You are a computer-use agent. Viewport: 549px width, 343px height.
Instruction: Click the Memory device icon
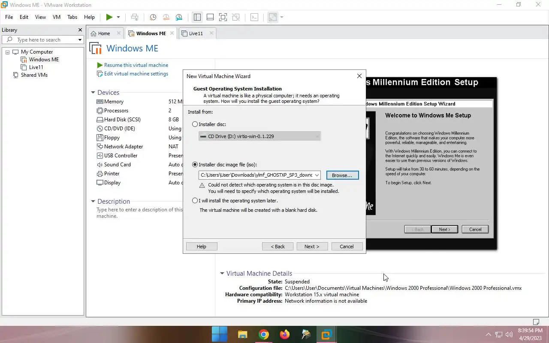point(100,102)
